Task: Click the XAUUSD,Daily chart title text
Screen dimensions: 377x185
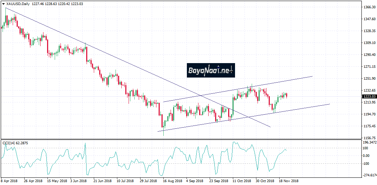Action: [18, 3]
